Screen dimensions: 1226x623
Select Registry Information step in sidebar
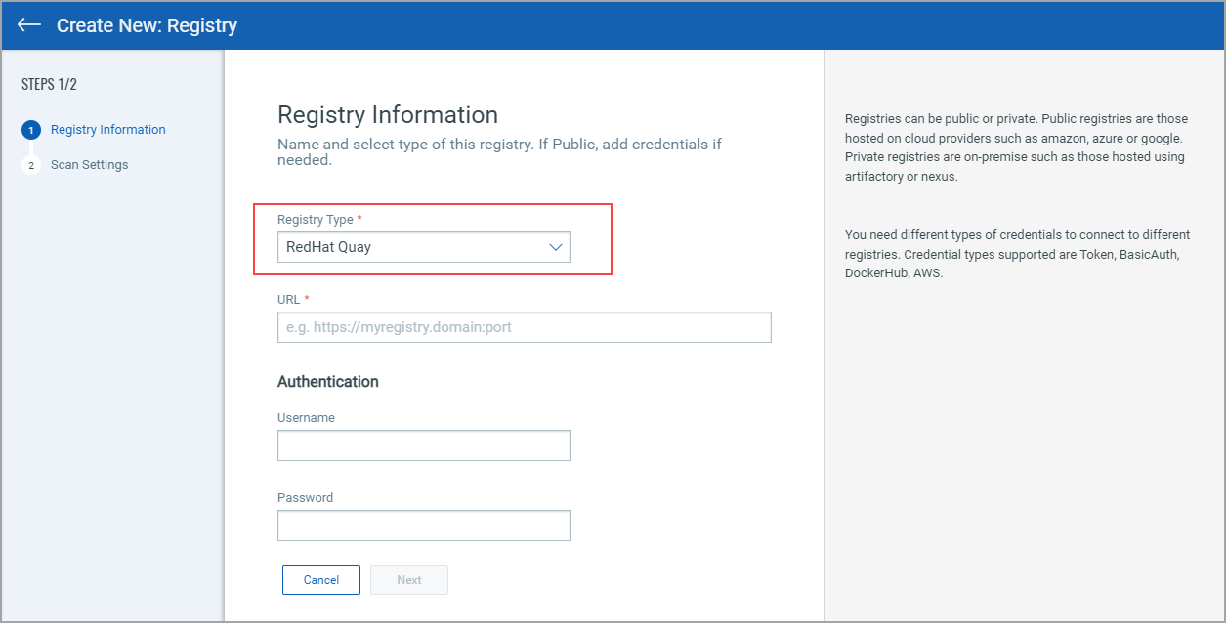point(108,130)
